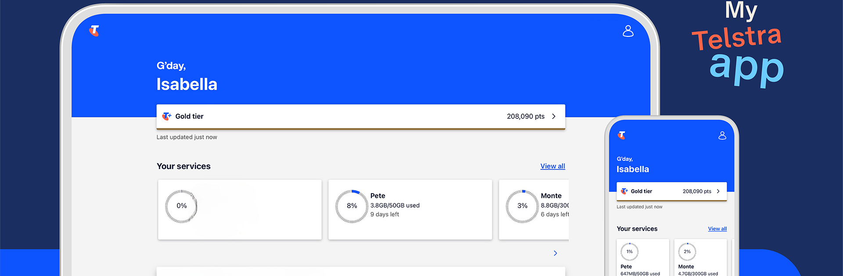Click the 'Your services' heading on tablet
Image resolution: width=843 pixels, height=276 pixels.
pos(184,166)
